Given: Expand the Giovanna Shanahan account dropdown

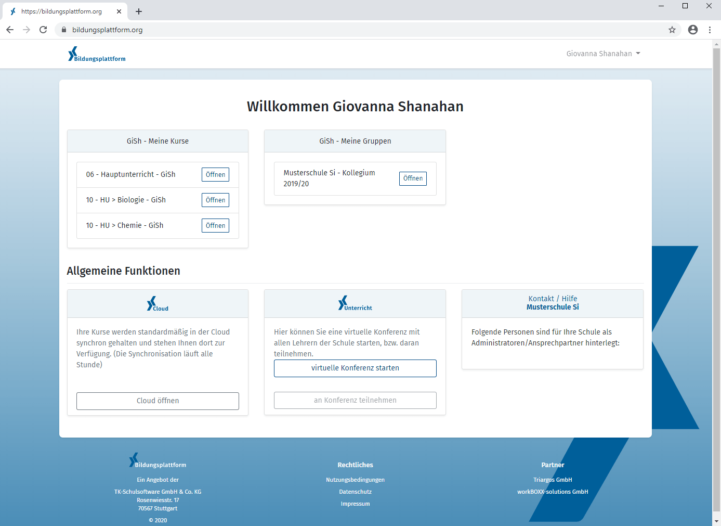Looking at the screenshot, I should [603, 54].
